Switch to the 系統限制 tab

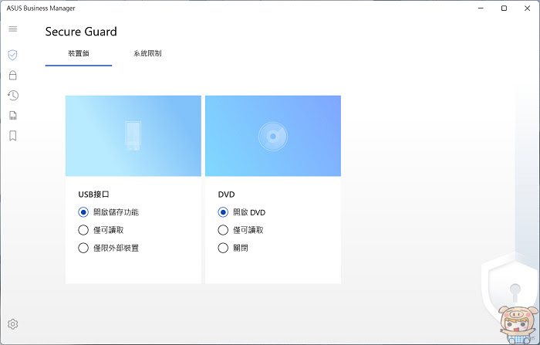(147, 53)
